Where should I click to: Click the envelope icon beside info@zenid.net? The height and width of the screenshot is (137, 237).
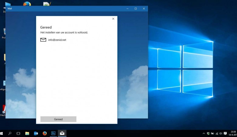click(43, 40)
